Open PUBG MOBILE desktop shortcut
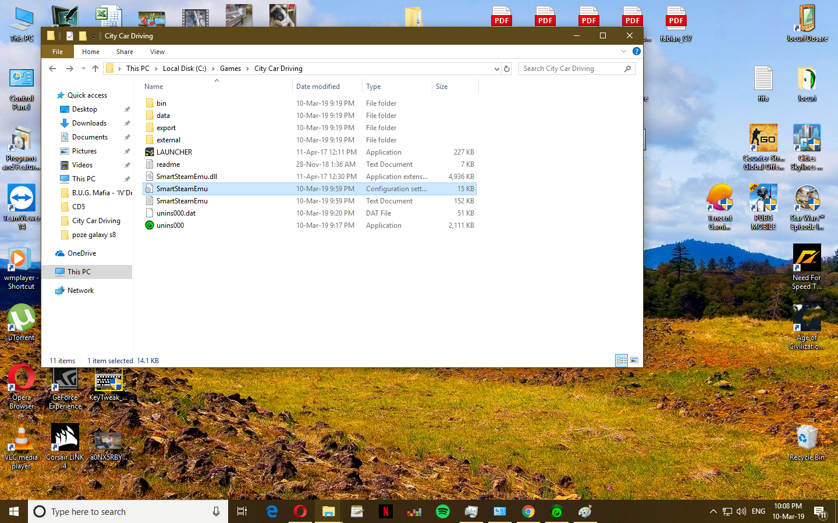The width and height of the screenshot is (838, 523). [x=764, y=207]
